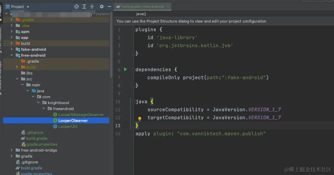
Task: Open Project panel settings gear
Action: 102,7
